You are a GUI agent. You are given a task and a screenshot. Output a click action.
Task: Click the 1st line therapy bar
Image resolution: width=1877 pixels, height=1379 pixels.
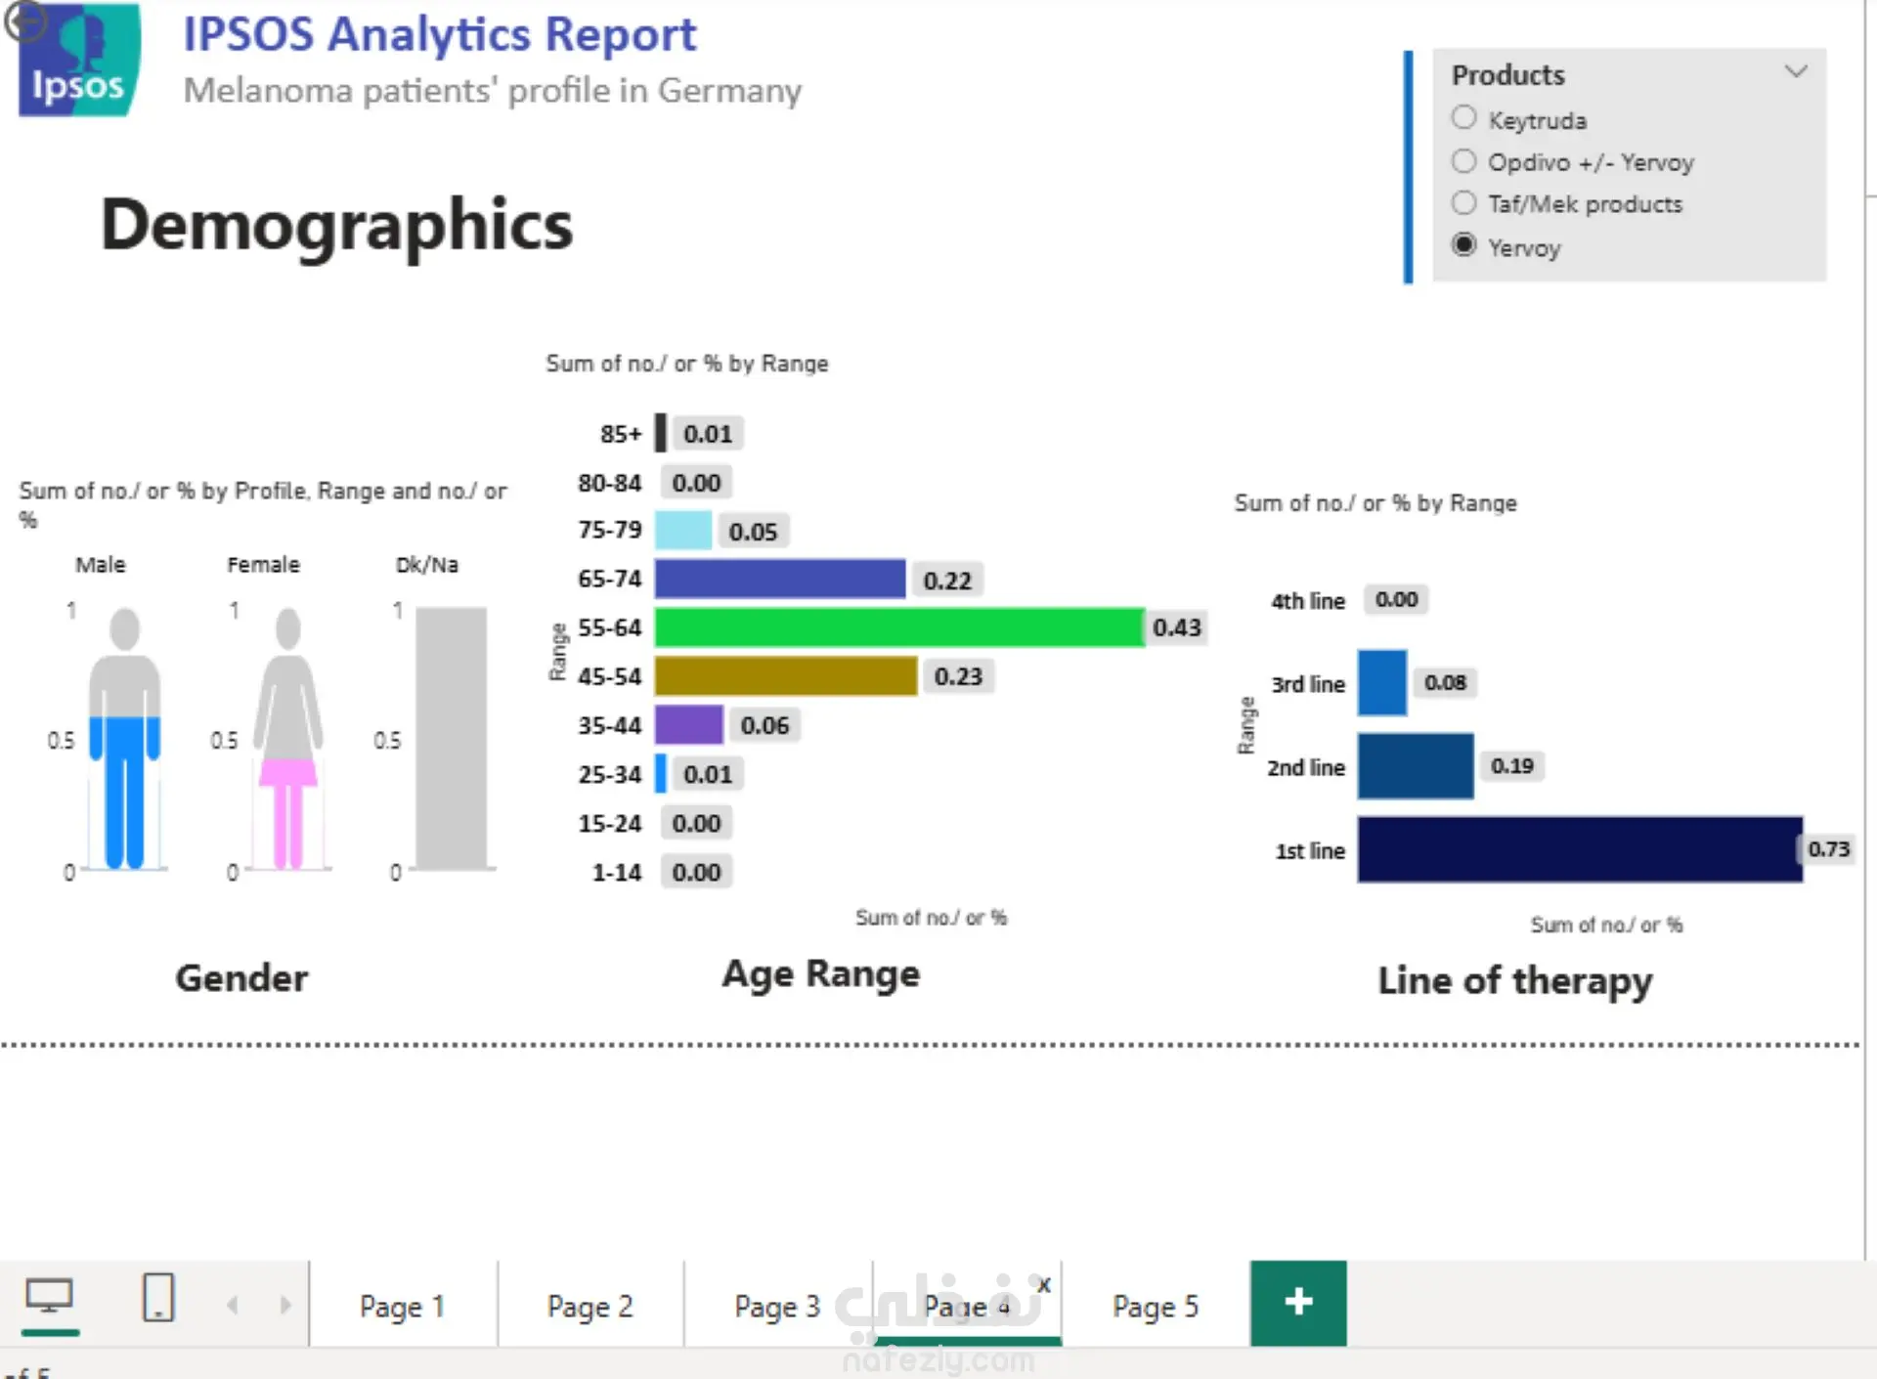[x=1580, y=849]
